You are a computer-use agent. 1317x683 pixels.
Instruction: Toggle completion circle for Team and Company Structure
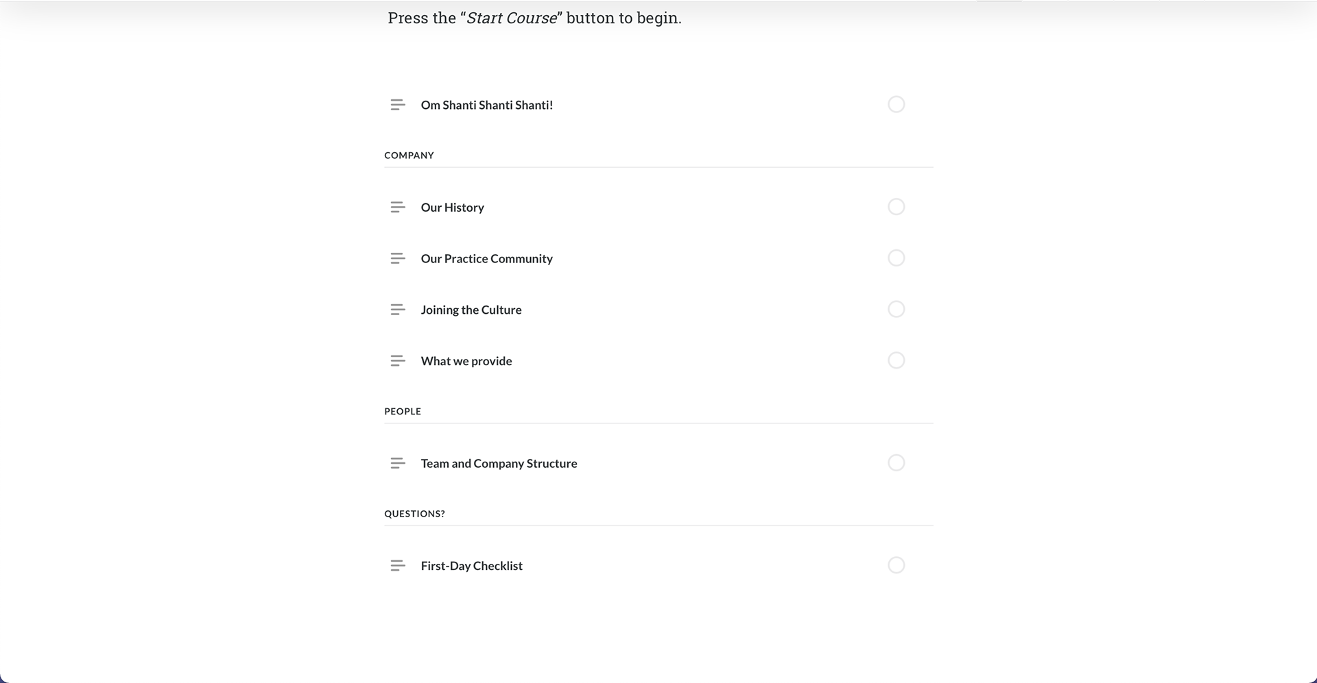[896, 463]
